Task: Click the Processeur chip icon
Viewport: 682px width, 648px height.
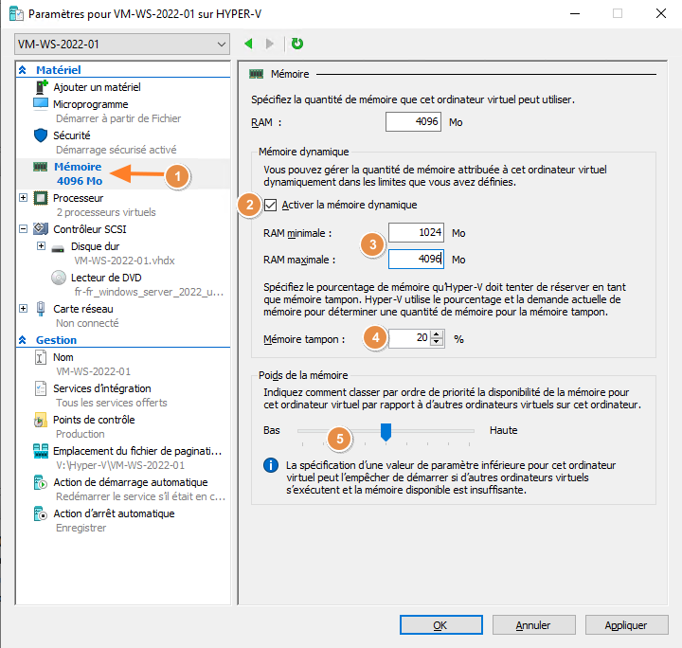Action: tap(41, 198)
